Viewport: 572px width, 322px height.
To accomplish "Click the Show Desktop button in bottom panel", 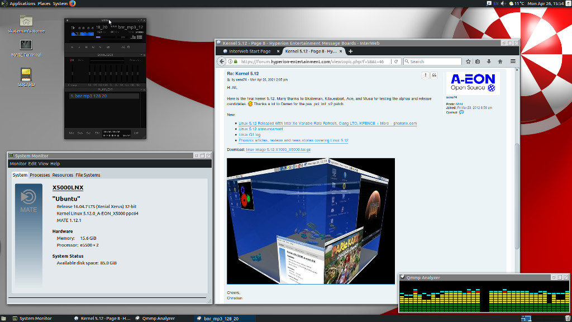I will click(x=3, y=318).
